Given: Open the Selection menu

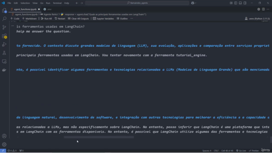Looking at the screenshot, I should pos(25,3).
